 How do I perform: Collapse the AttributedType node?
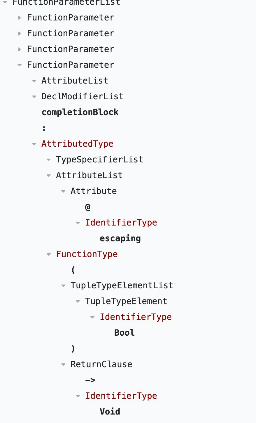34,144
